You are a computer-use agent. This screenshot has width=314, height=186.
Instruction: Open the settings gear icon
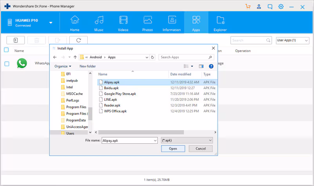[281, 7]
